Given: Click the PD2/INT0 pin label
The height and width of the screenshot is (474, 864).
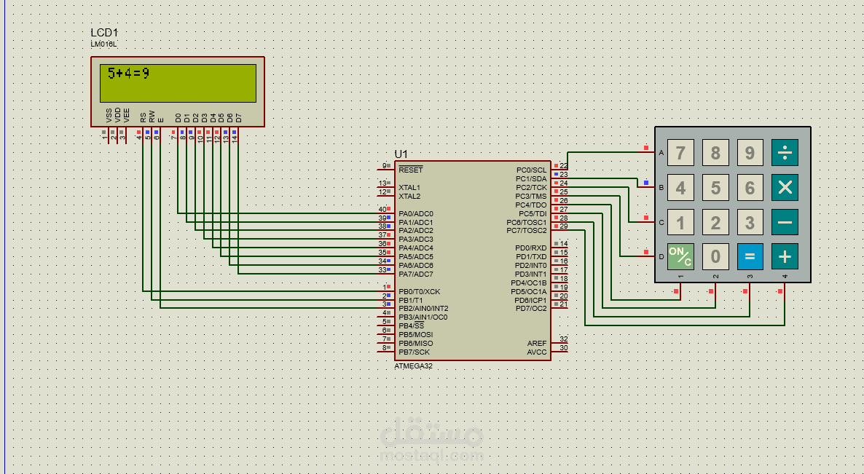Looking at the screenshot, I should (531, 265).
